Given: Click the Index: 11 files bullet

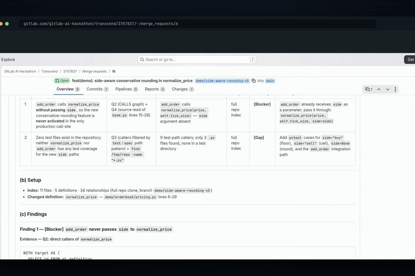Looking at the screenshot, I should click(119, 191).
